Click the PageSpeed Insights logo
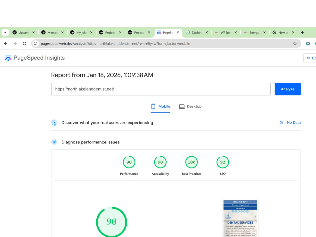 point(8,58)
